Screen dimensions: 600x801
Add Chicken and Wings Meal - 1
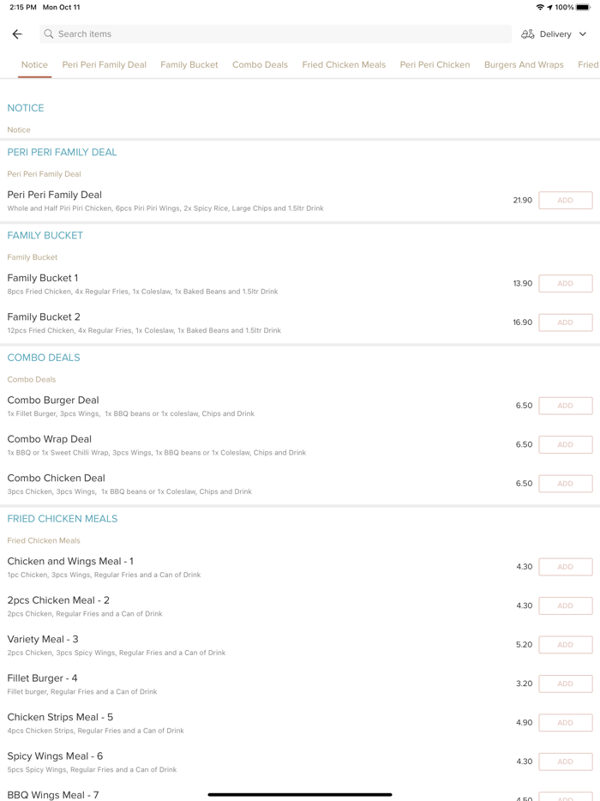coord(565,567)
